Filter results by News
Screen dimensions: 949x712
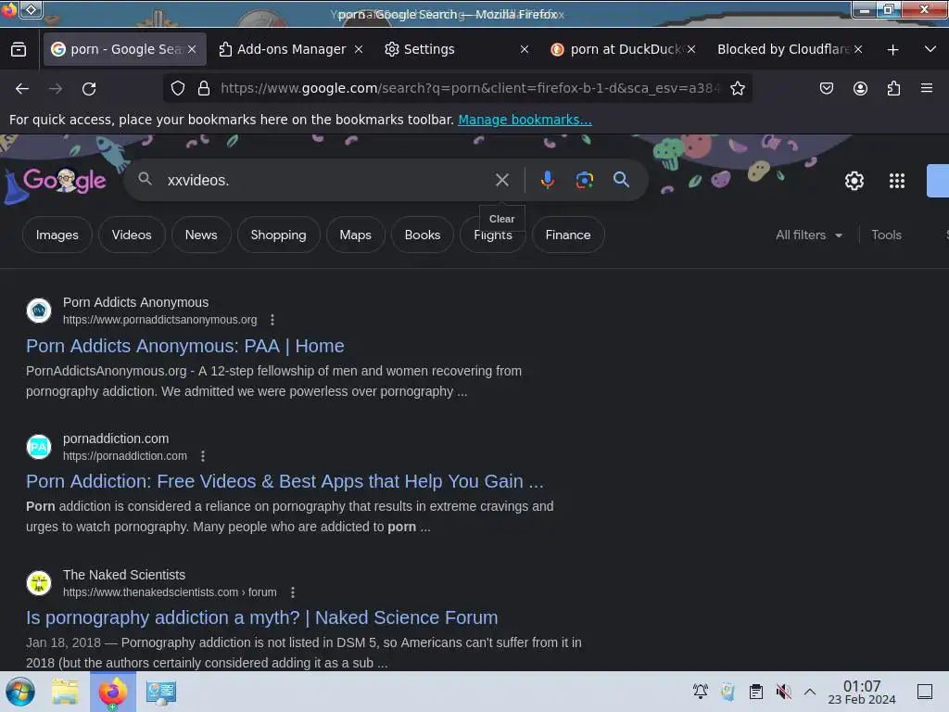coord(201,235)
